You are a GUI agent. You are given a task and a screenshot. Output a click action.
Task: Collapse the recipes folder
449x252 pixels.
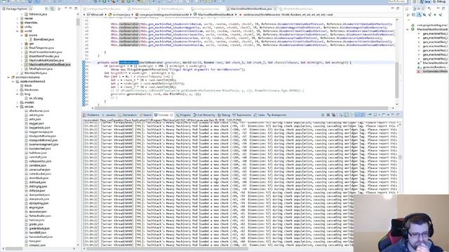(18, 106)
